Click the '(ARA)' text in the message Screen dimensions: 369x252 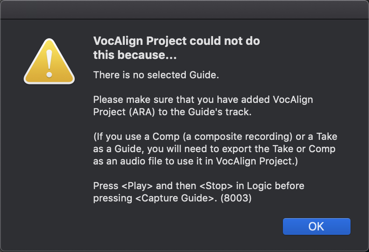tap(142, 112)
